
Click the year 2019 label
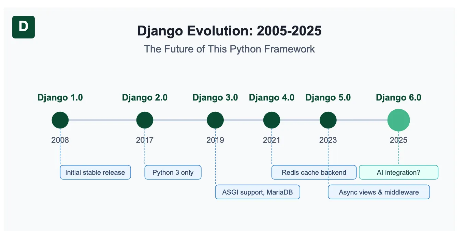215,140
